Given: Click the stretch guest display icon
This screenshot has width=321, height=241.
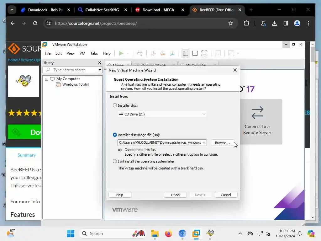Looking at the screenshot, I should pos(231,53).
